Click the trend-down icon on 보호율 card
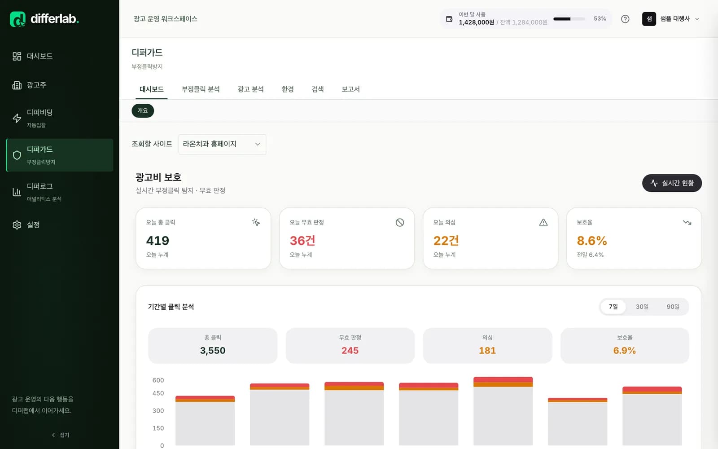718x449 pixels. [x=687, y=222]
